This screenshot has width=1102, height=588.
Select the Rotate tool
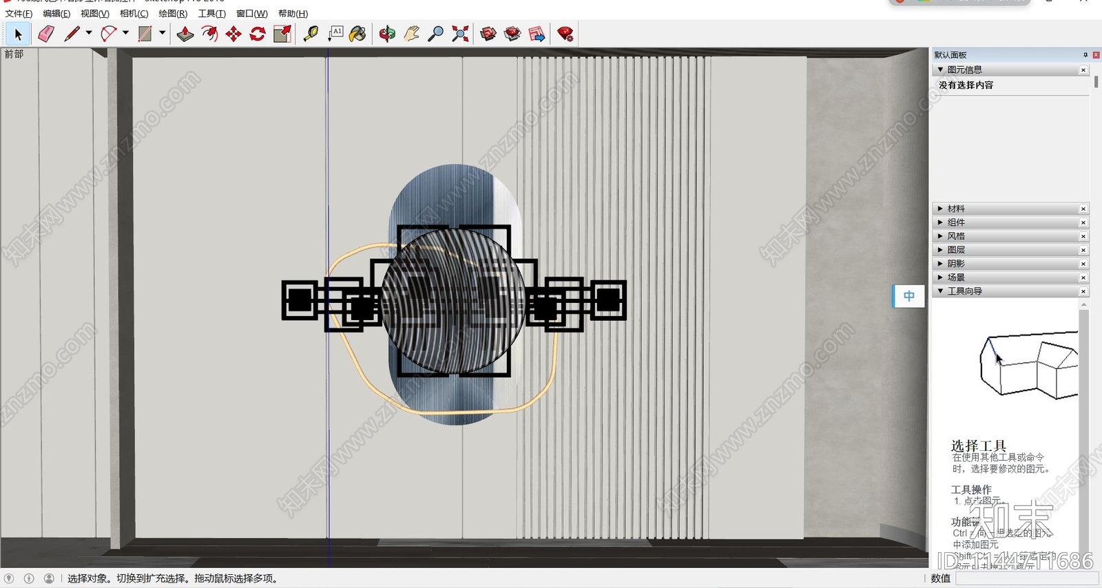pyautogui.click(x=258, y=34)
